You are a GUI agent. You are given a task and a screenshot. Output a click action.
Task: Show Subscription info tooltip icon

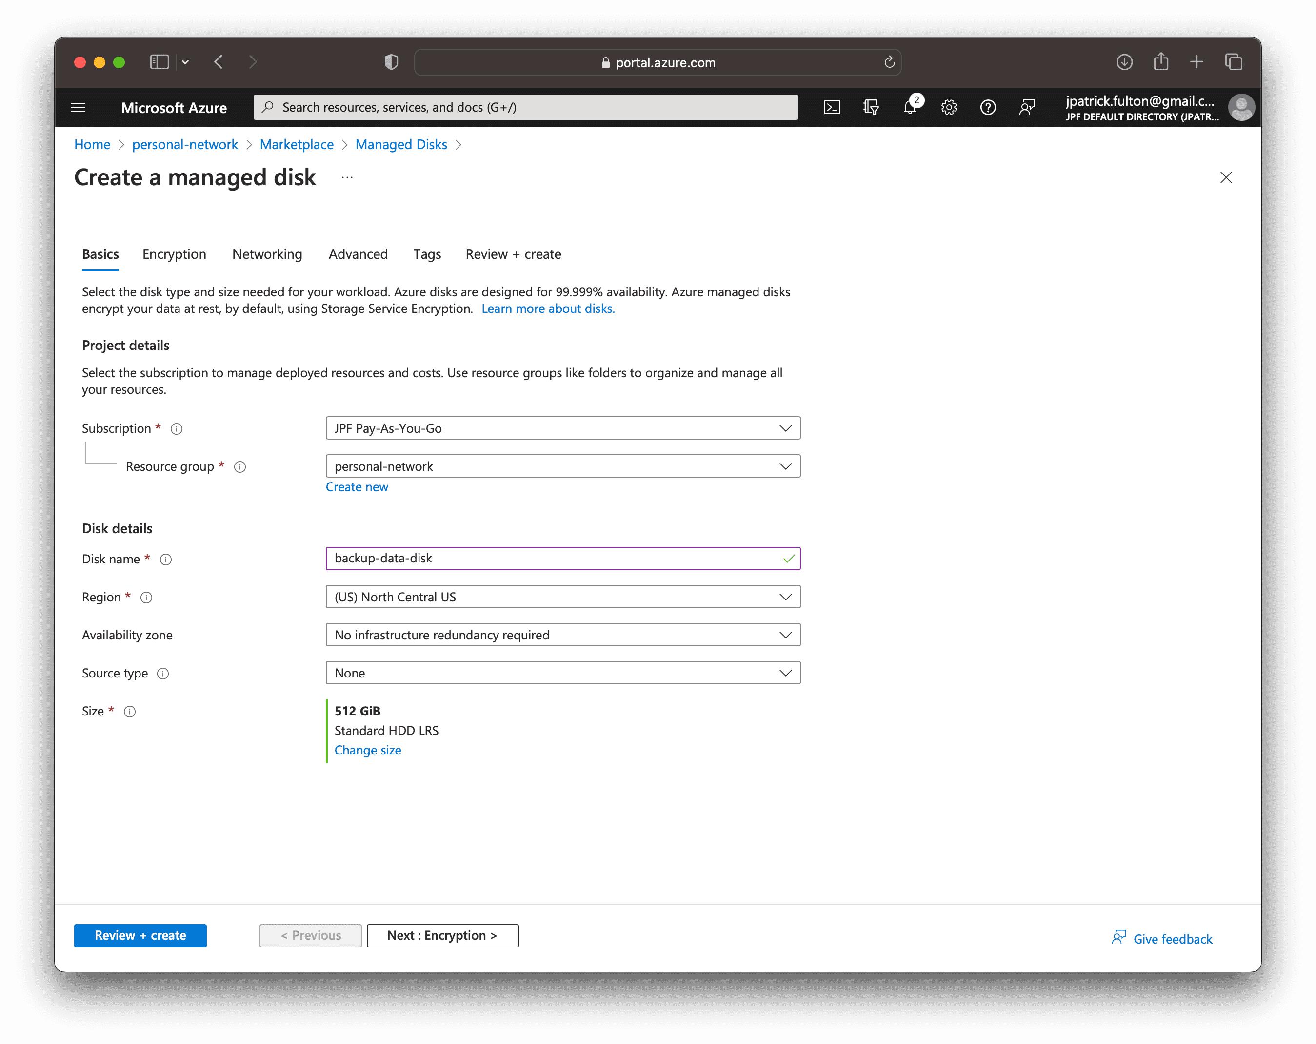pos(177,429)
